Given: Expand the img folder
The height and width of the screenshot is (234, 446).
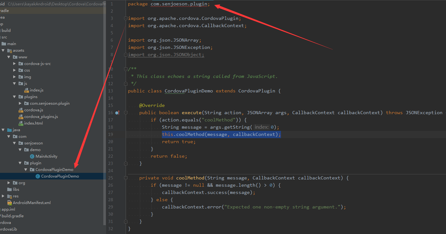Looking at the screenshot, I should [x=14, y=77].
